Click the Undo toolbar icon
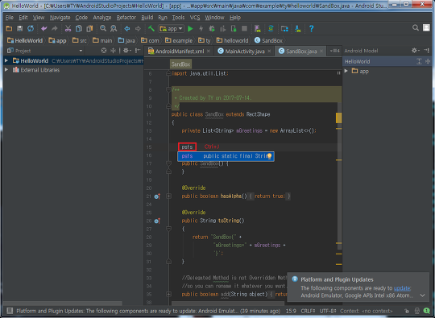This screenshot has width=435, height=318. pos(43,28)
